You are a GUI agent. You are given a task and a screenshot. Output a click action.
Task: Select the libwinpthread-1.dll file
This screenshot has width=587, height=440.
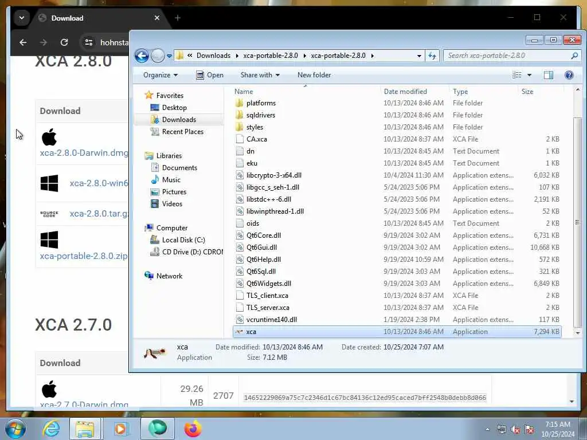(275, 211)
